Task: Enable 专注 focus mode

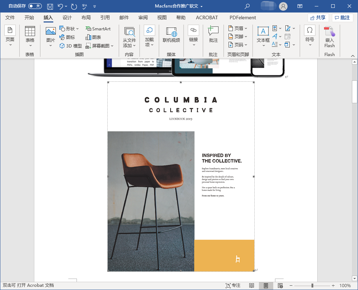Action: [233, 286]
